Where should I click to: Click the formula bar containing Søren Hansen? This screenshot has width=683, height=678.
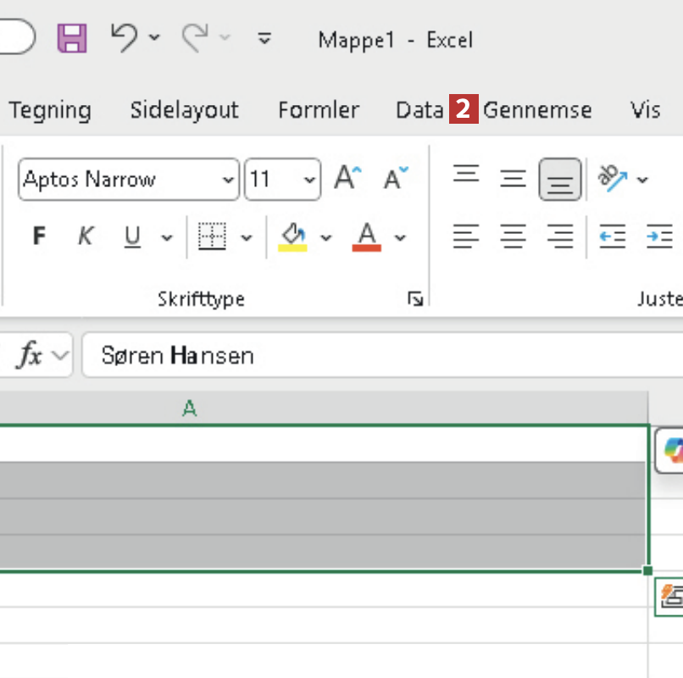tap(381, 355)
